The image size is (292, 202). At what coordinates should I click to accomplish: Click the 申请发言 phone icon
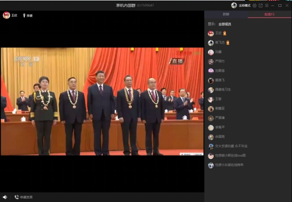point(17,197)
